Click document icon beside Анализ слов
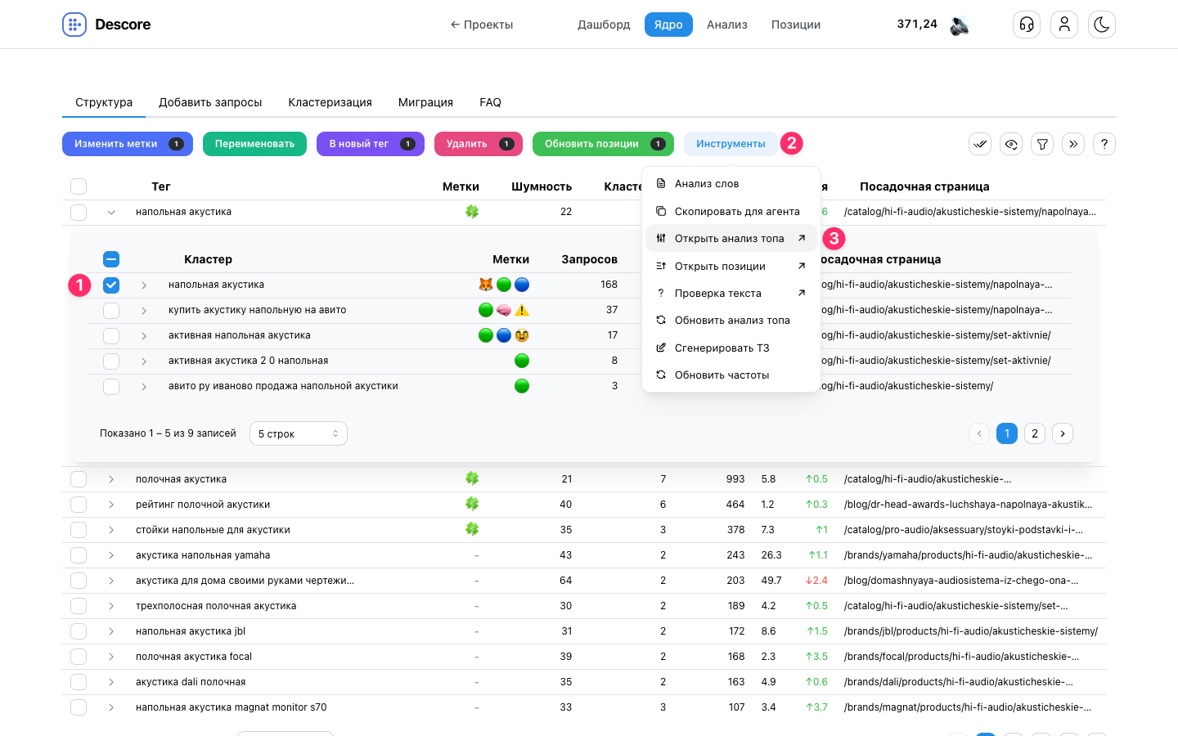This screenshot has width=1178, height=736. coord(661,184)
